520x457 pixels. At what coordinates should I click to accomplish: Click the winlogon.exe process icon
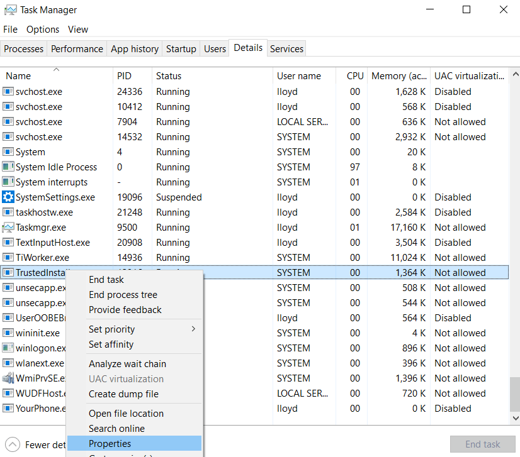(8, 348)
